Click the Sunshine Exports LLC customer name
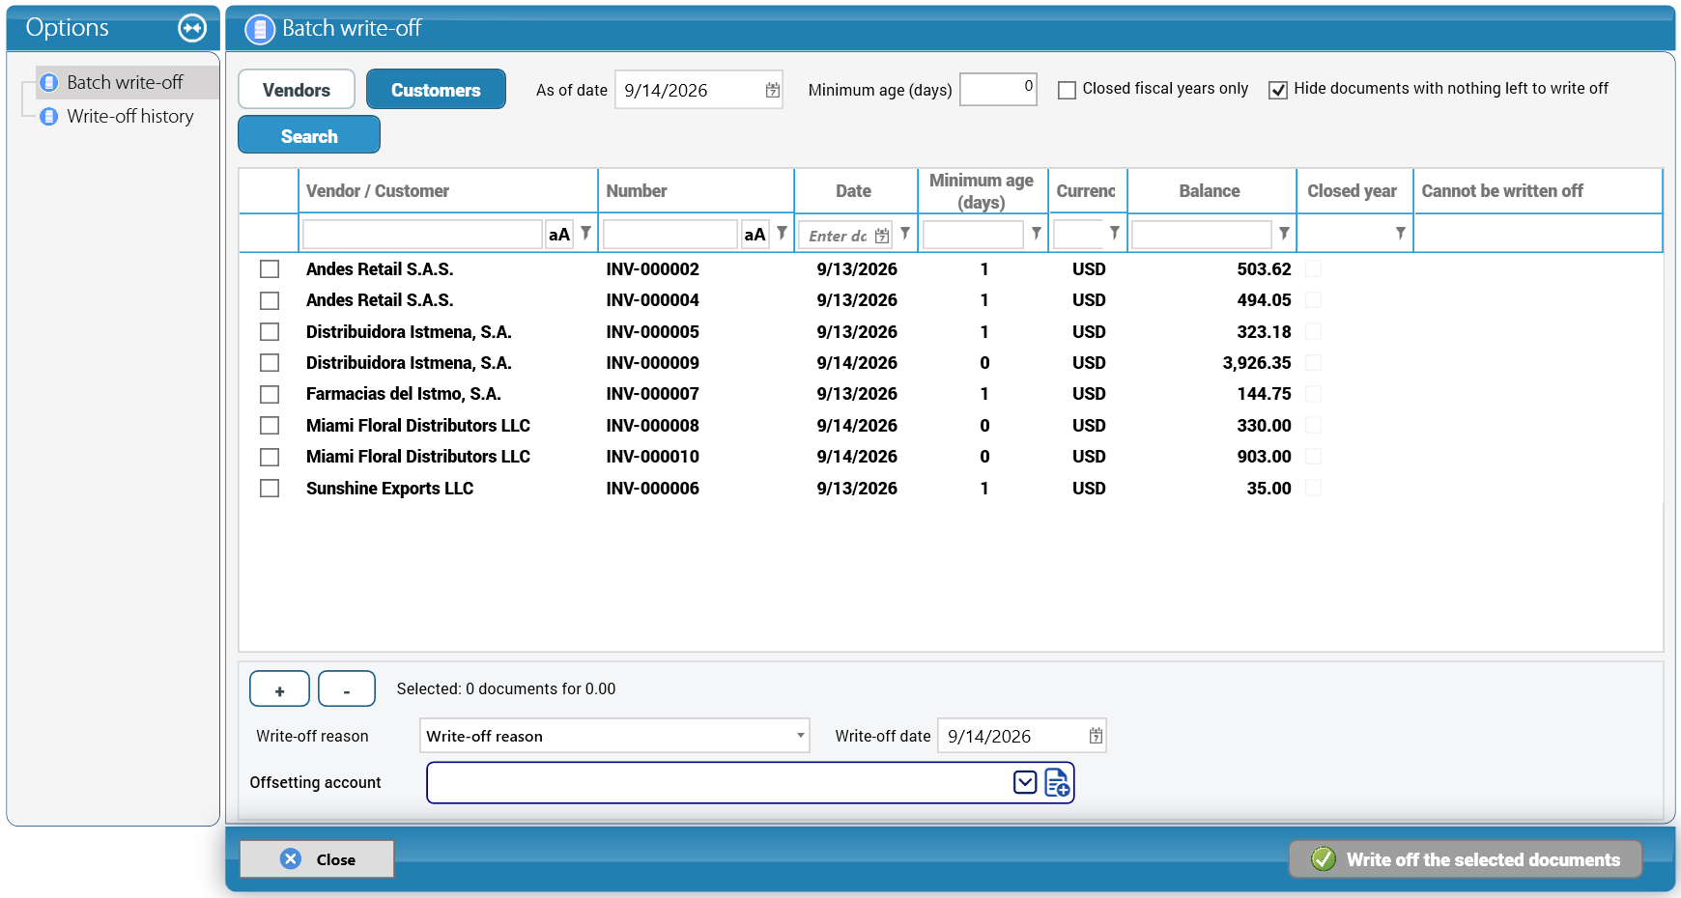 tap(389, 489)
